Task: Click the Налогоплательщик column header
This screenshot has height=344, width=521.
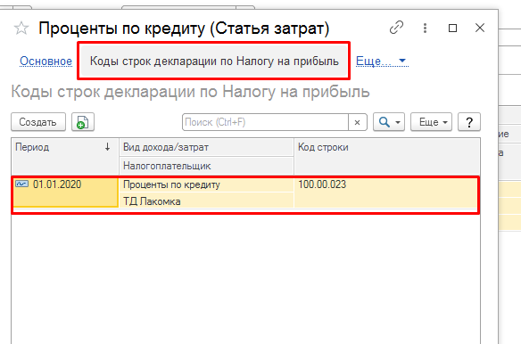Action: click(x=206, y=166)
